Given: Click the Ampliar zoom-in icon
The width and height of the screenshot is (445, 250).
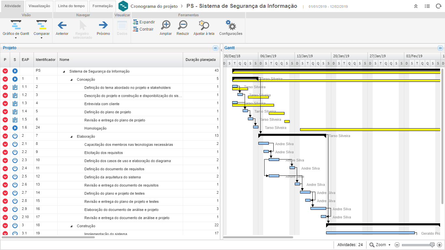Looking at the screenshot, I should [166, 25].
